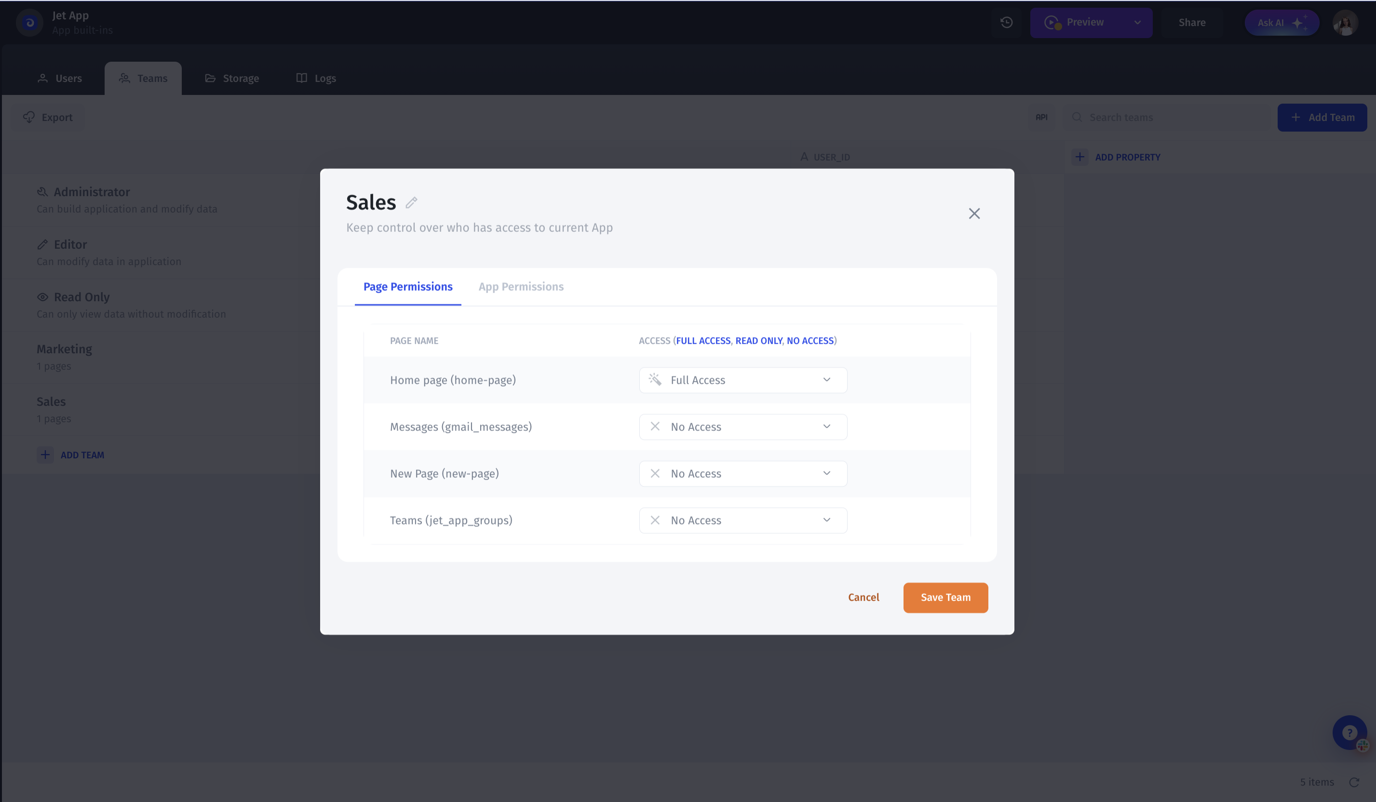Select the Page Permissions tab
This screenshot has height=802, width=1376.
pos(408,287)
